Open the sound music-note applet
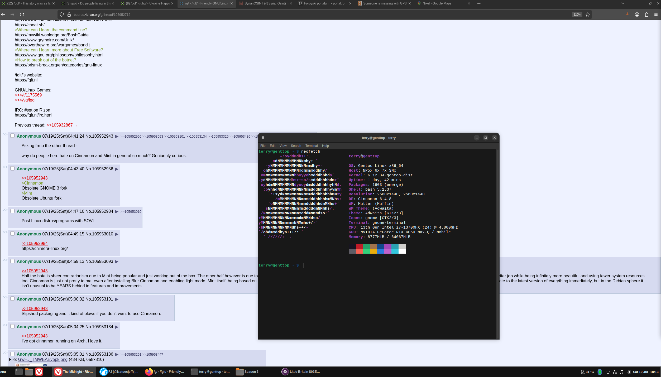Viewport: 661px width, 377px height. click(x=622, y=372)
